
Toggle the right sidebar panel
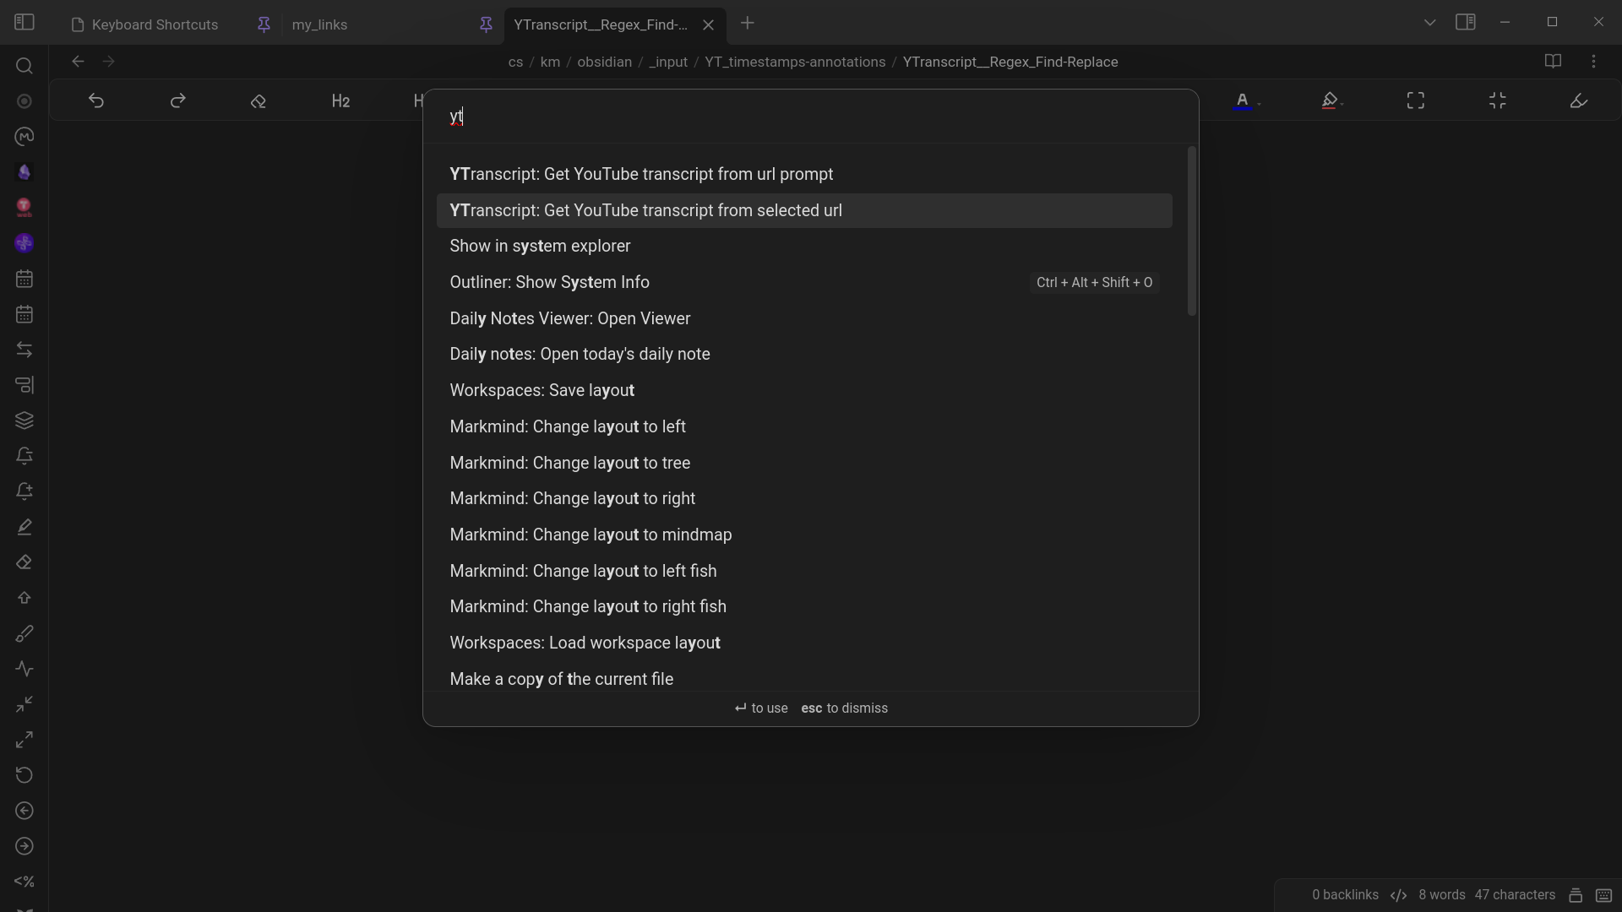click(1466, 23)
